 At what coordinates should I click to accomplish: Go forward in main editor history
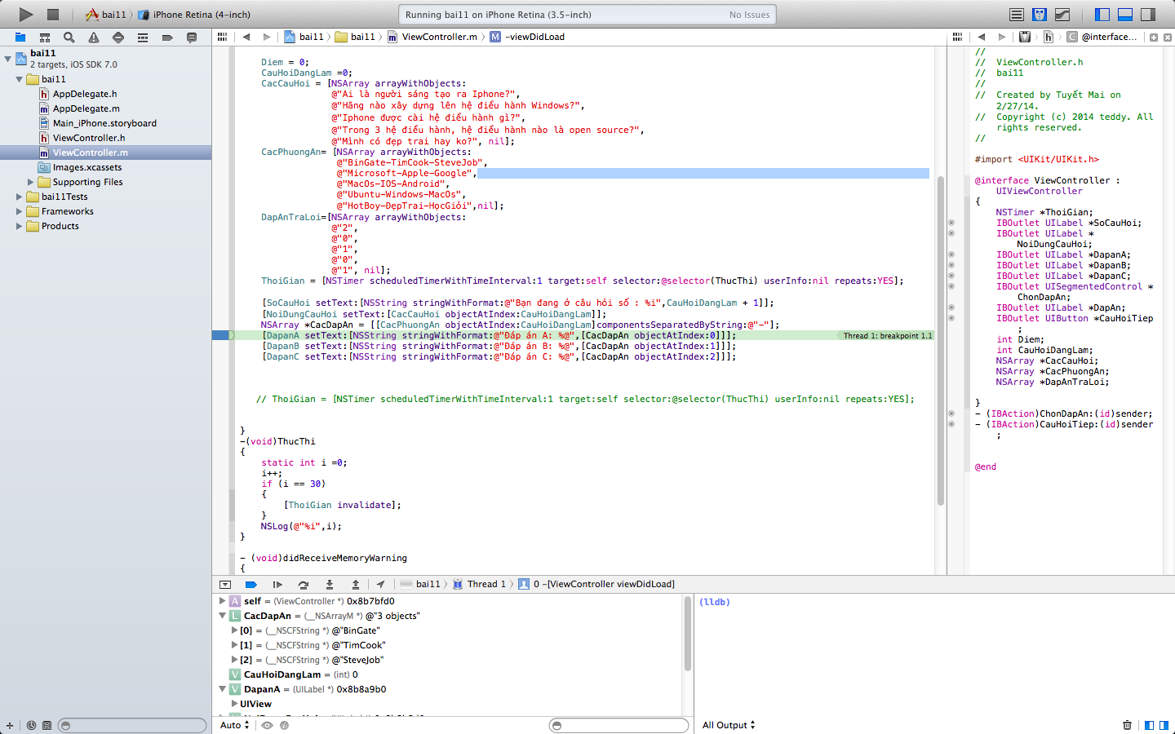tap(267, 37)
